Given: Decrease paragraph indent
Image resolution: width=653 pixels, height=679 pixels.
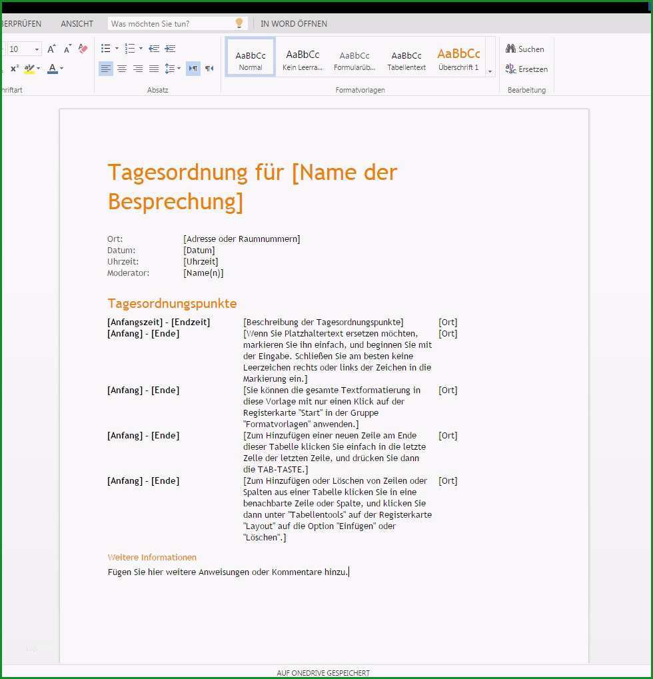Looking at the screenshot, I should point(154,49).
